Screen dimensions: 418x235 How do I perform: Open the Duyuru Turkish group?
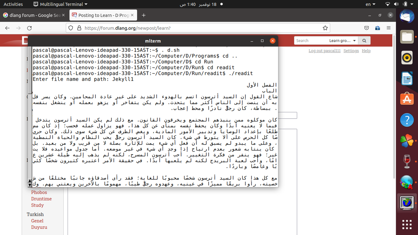pos(39,227)
